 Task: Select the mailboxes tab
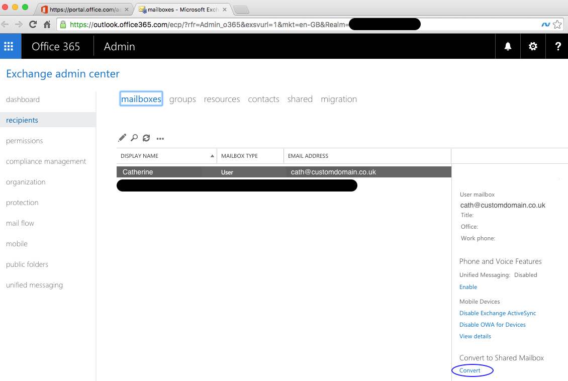pos(141,99)
